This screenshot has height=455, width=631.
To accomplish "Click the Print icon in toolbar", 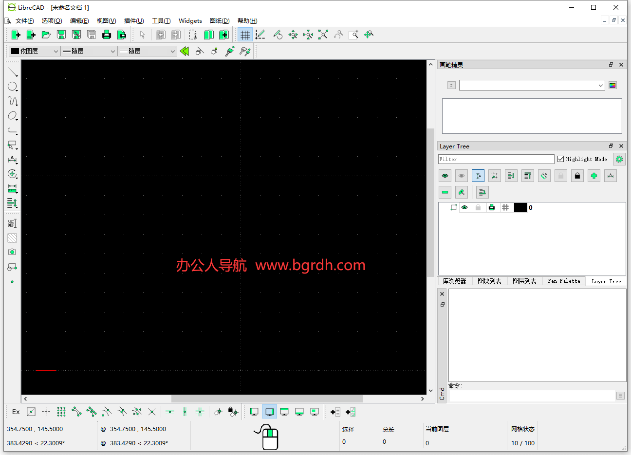I will click(x=107, y=35).
